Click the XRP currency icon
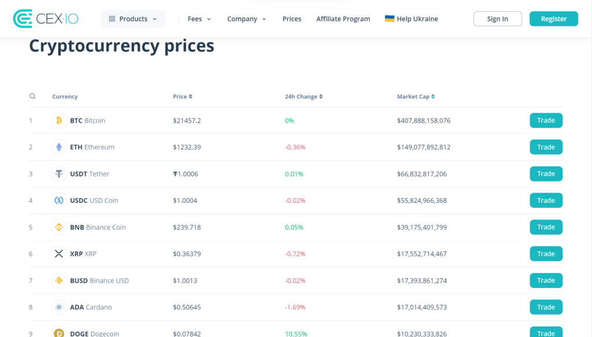This screenshot has height=337, width=592. 58,253
